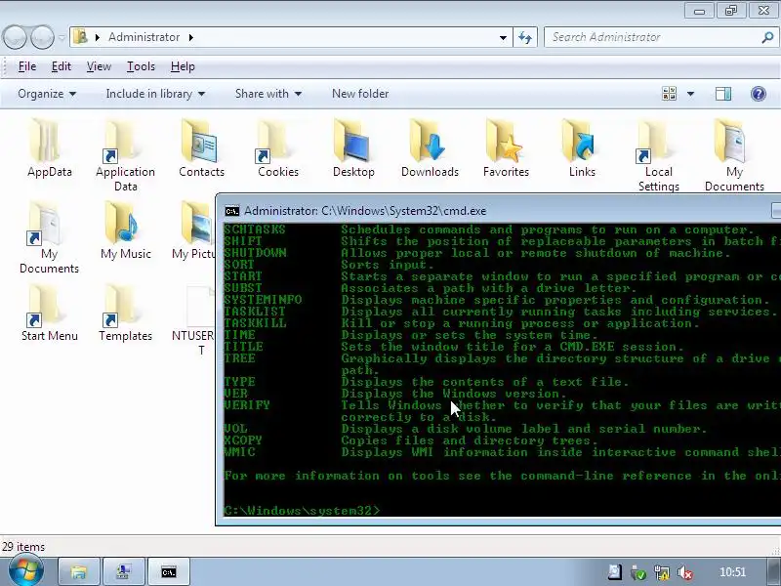Click the SYSTEMINFO line in cmd window

pos(498,300)
